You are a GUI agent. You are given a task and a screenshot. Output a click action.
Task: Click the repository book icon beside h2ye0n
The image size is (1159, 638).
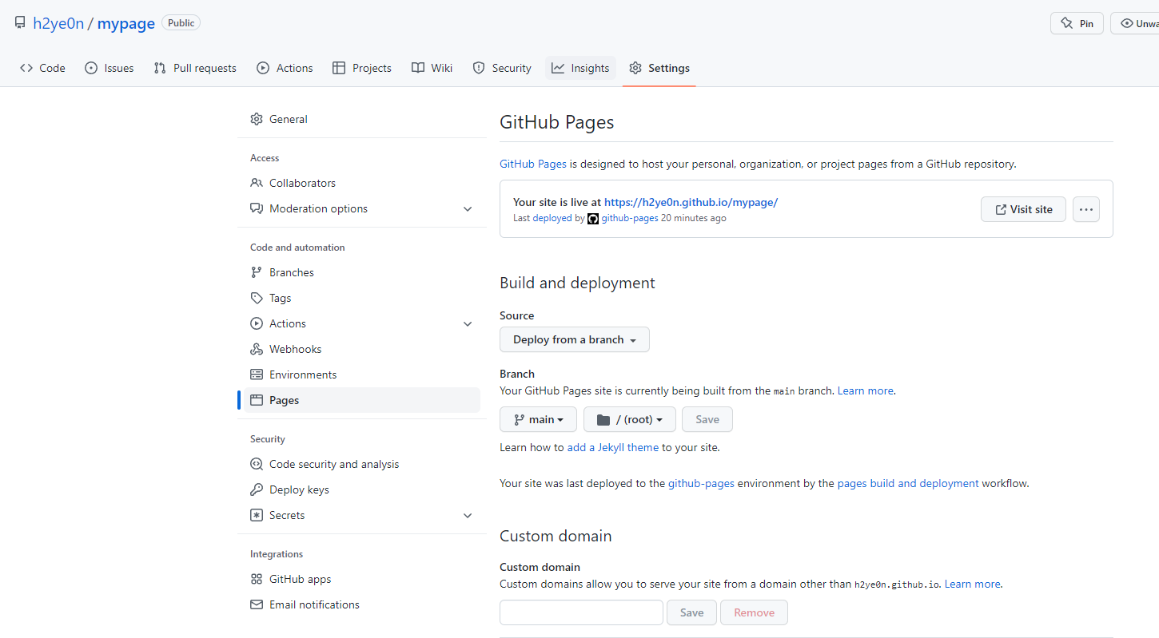coord(20,23)
